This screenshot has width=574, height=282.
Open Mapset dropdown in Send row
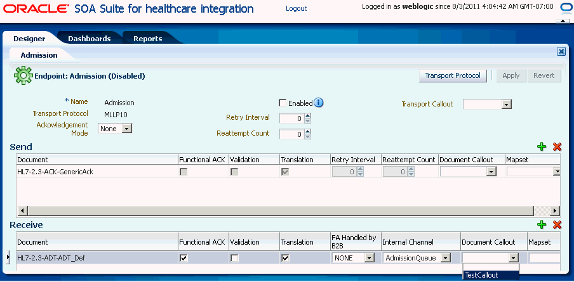click(557, 172)
